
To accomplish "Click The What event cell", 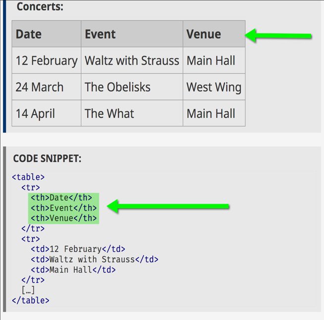I will [x=132, y=113].
